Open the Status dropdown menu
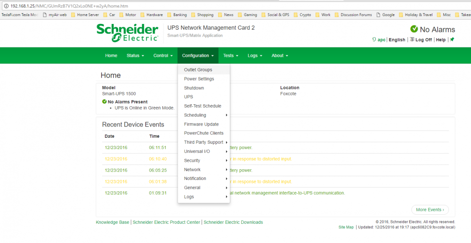The image size is (471, 243). click(x=135, y=55)
